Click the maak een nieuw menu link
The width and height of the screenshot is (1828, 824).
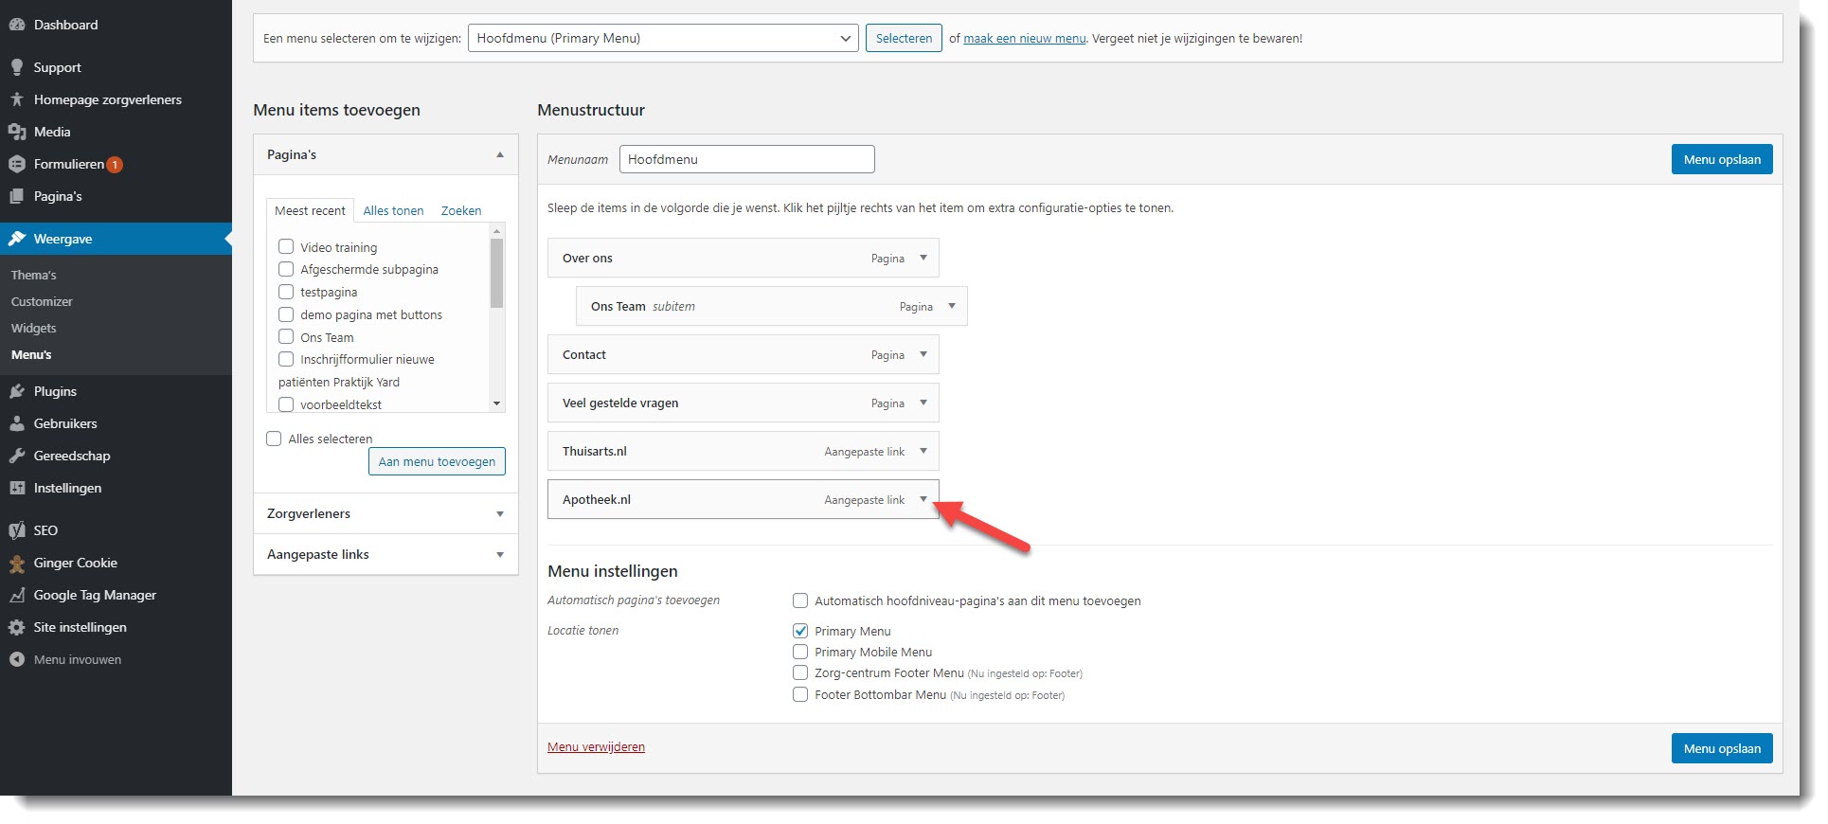(1025, 39)
